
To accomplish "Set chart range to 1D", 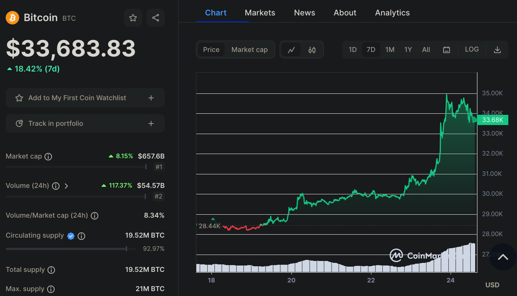I will [353, 50].
